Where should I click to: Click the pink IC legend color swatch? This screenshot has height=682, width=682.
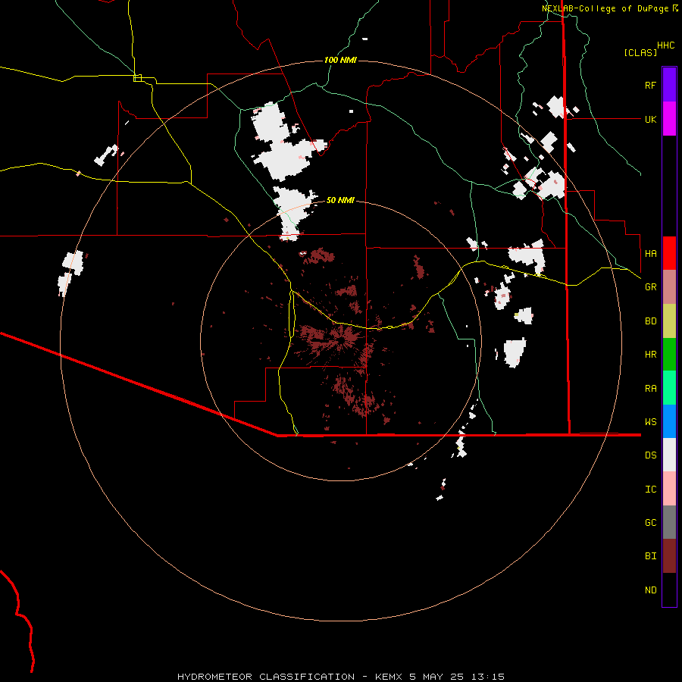pyautogui.click(x=669, y=489)
